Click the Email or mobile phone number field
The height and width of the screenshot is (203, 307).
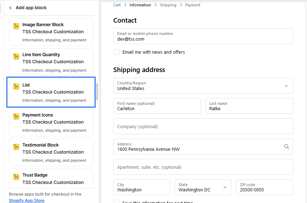(x=203, y=36)
